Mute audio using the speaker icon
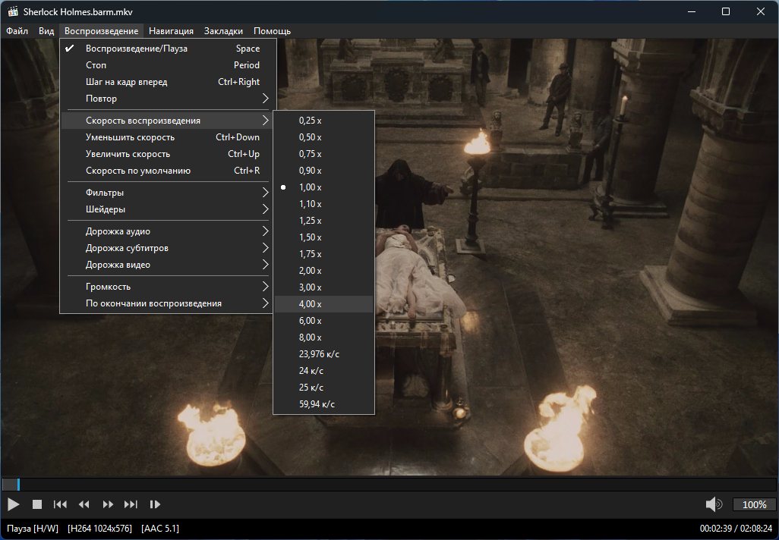This screenshot has height=540, width=779. pyautogui.click(x=713, y=504)
